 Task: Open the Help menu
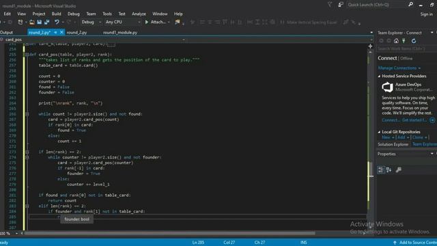click(178, 14)
